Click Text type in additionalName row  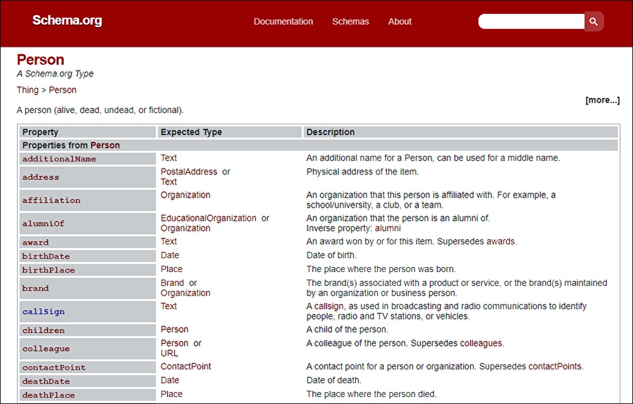(x=169, y=158)
